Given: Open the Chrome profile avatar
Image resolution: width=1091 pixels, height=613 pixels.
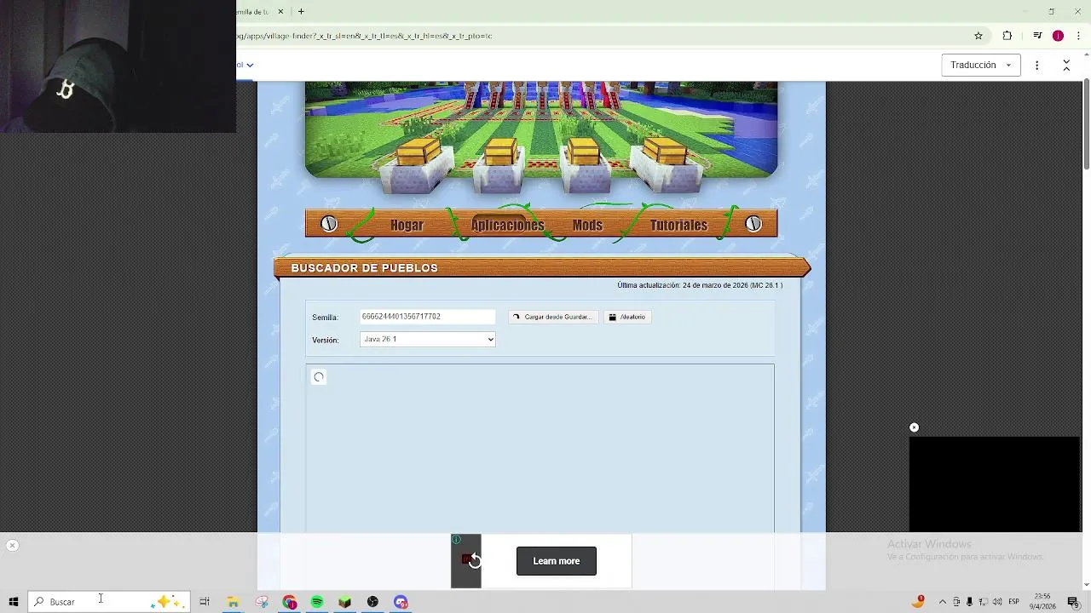Looking at the screenshot, I should point(1058,36).
